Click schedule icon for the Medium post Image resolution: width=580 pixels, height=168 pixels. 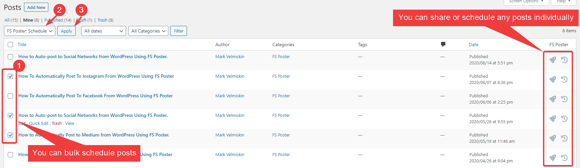tap(564, 138)
